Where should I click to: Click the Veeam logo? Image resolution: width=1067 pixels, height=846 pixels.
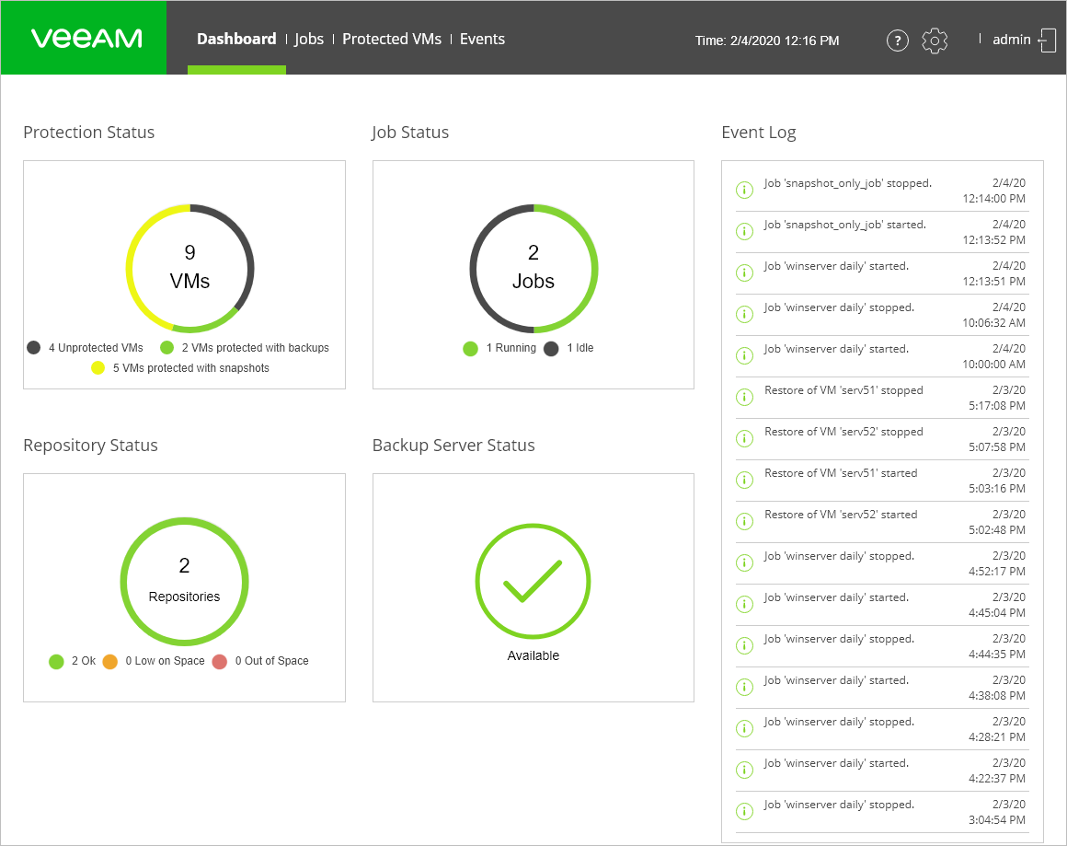point(86,39)
